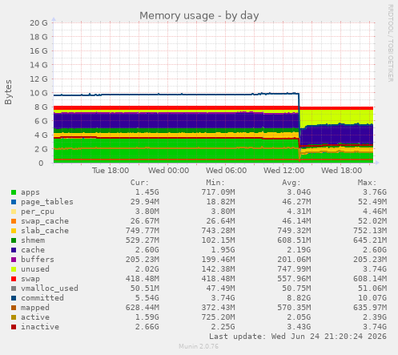Viewport: 398px width, 355px height.
Task: Click the committed max value 10.07G
Action: point(372,298)
